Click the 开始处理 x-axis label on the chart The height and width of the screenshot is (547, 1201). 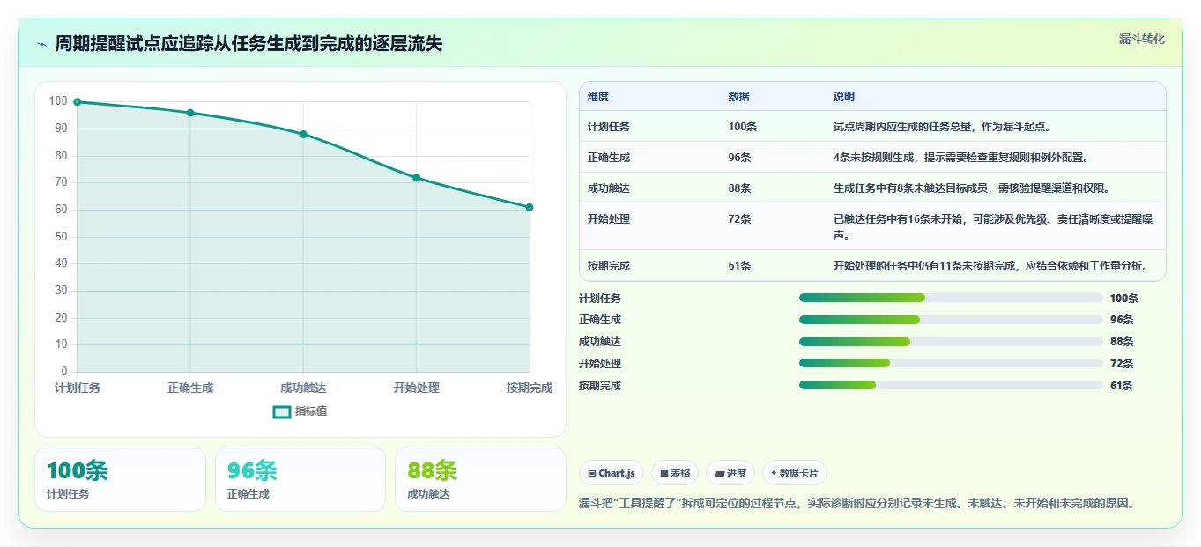coord(417,388)
